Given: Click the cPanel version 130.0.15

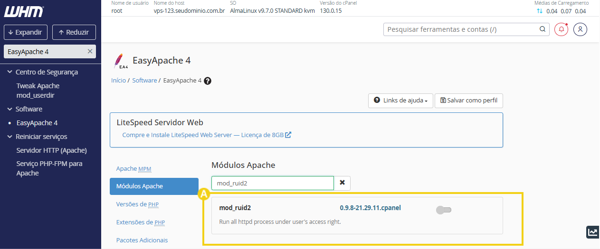Looking at the screenshot, I should (x=331, y=11).
